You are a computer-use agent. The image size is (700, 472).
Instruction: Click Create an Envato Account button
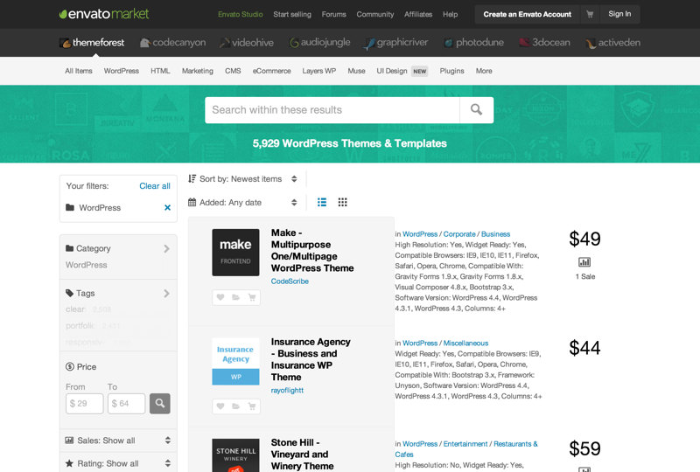click(x=528, y=14)
